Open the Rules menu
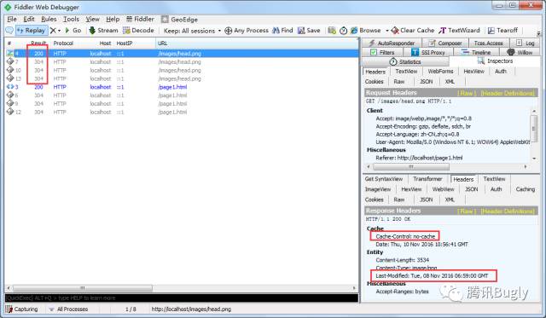546x318 pixels. click(49, 19)
